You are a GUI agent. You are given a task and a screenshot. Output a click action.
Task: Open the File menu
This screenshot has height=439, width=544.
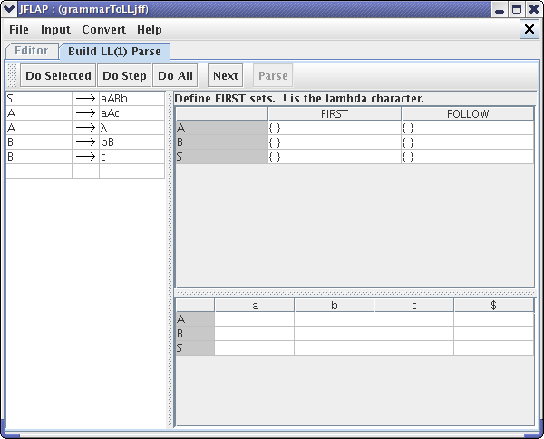click(19, 30)
